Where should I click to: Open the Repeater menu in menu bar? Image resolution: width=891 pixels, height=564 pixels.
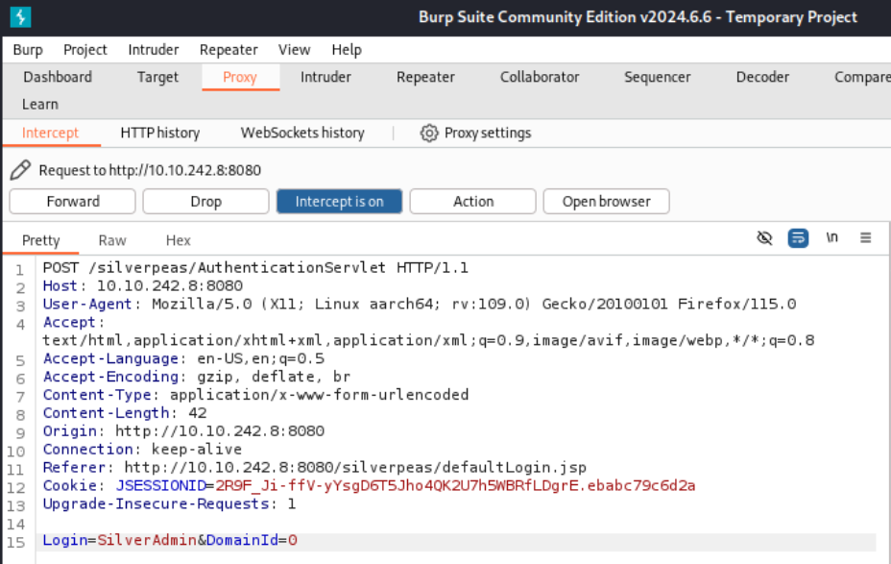[229, 50]
